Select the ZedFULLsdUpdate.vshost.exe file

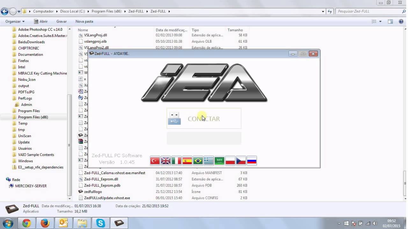pos(107,198)
